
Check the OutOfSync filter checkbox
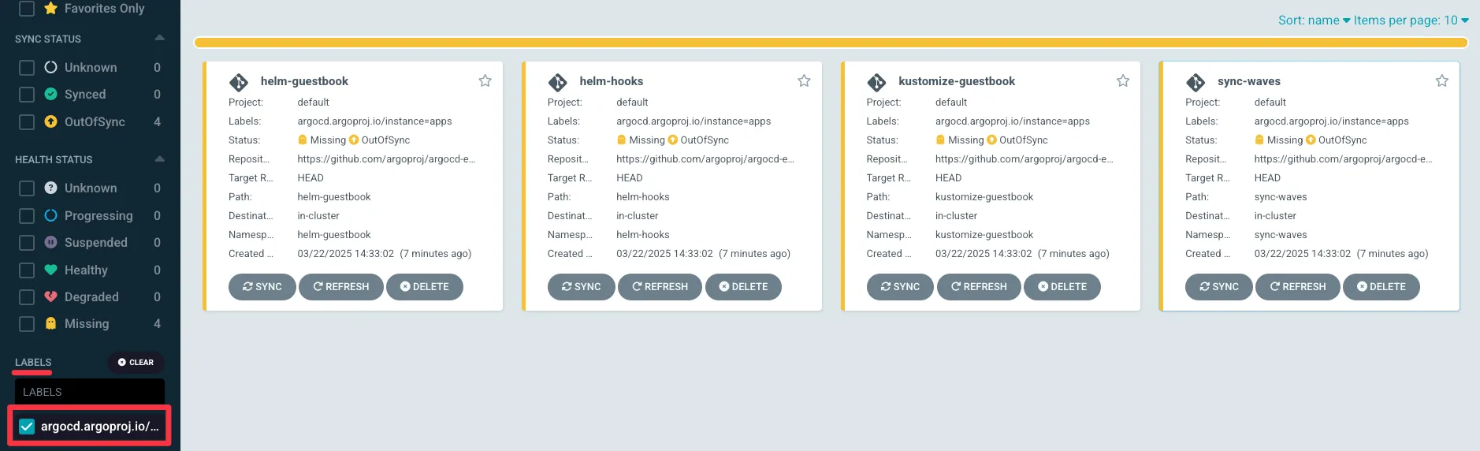click(x=27, y=122)
